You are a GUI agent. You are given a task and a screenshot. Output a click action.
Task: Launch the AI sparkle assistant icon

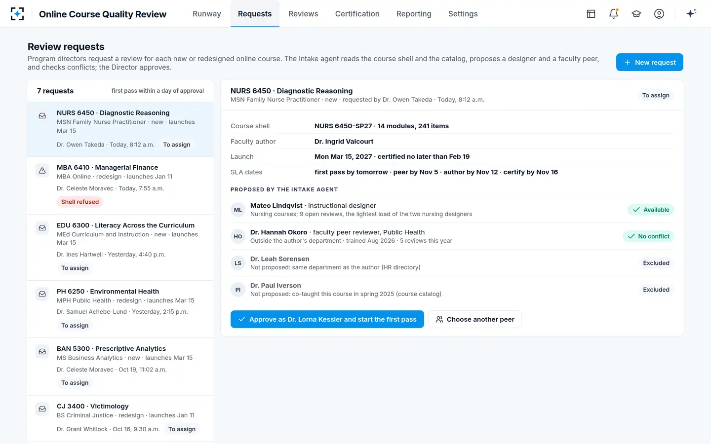click(x=691, y=13)
